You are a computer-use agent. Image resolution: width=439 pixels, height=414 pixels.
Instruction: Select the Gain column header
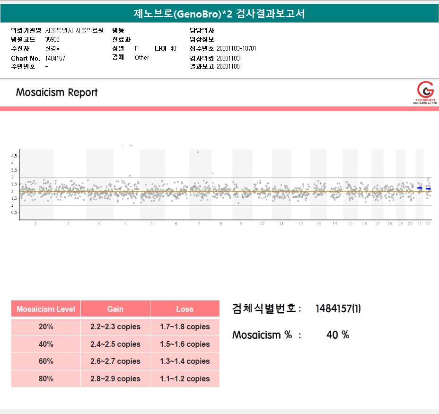115,309
